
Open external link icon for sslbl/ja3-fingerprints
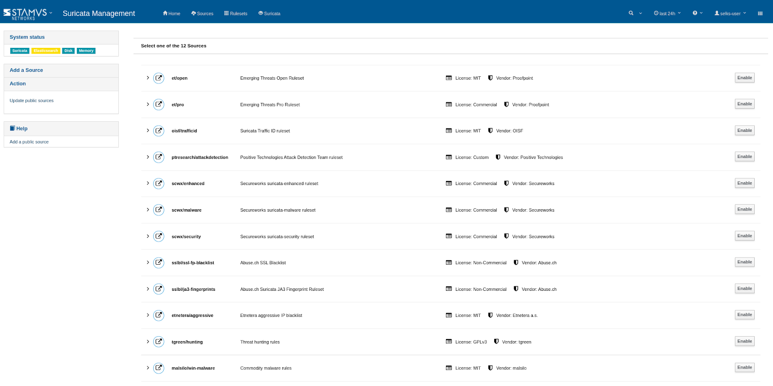[x=158, y=289]
